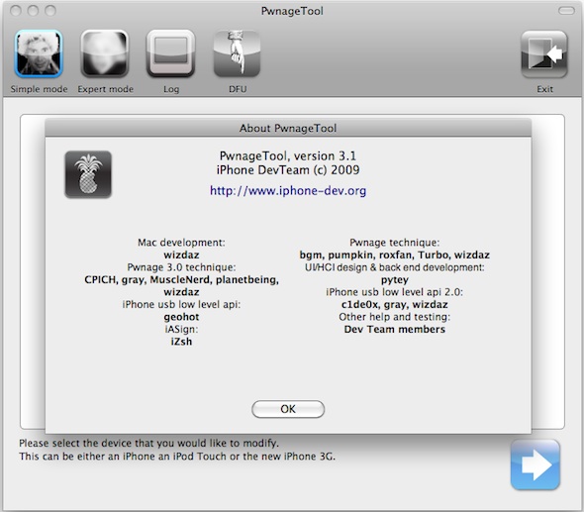Click the 'iZsh' credit name

pos(181,342)
